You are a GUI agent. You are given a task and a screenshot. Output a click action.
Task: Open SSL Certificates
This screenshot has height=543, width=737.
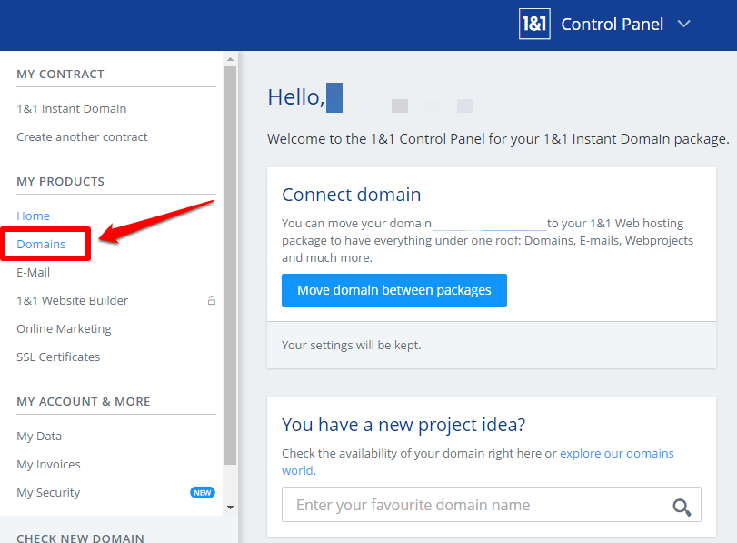58,357
